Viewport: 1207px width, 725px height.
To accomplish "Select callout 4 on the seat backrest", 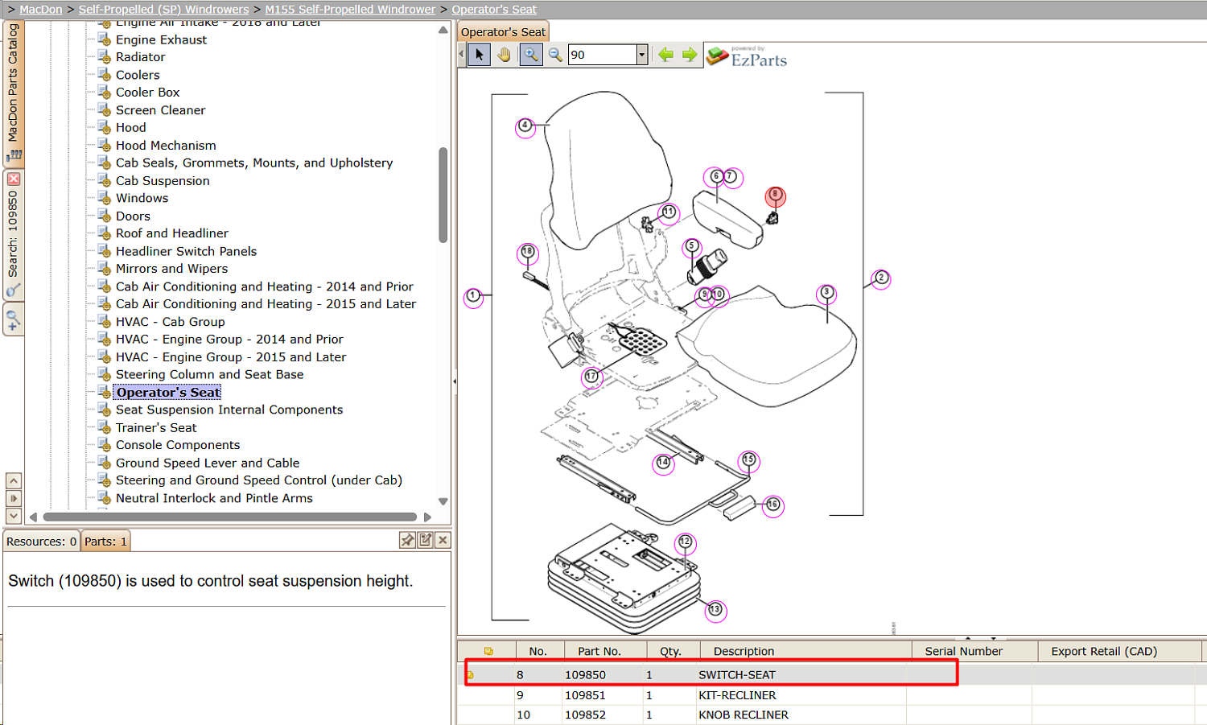I will [525, 126].
